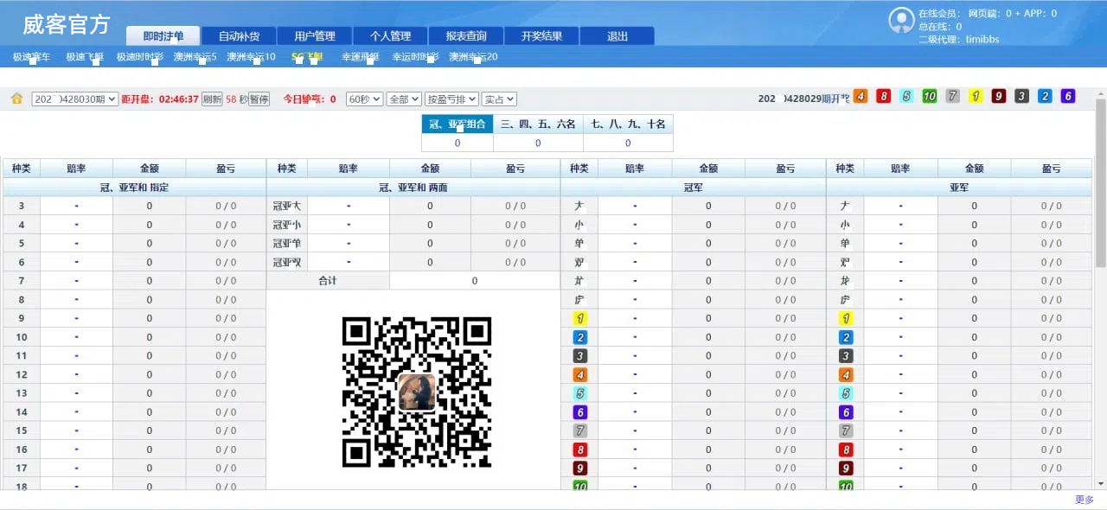Select the 极速时时彩 game in the submenu
Image resolution: width=1107 pixels, height=510 pixels.
coord(140,57)
